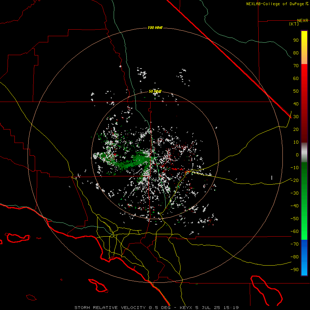
Task: Select the -80 value on velocity scale
Action: [294, 257]
